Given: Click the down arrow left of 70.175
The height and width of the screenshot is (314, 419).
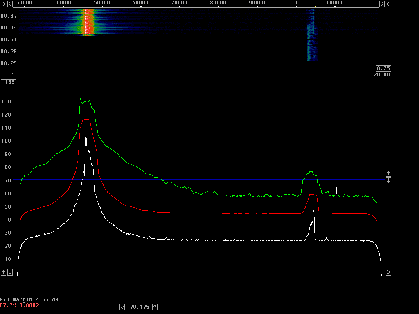Looking at the screenshot, I should (x=122, y=307).
